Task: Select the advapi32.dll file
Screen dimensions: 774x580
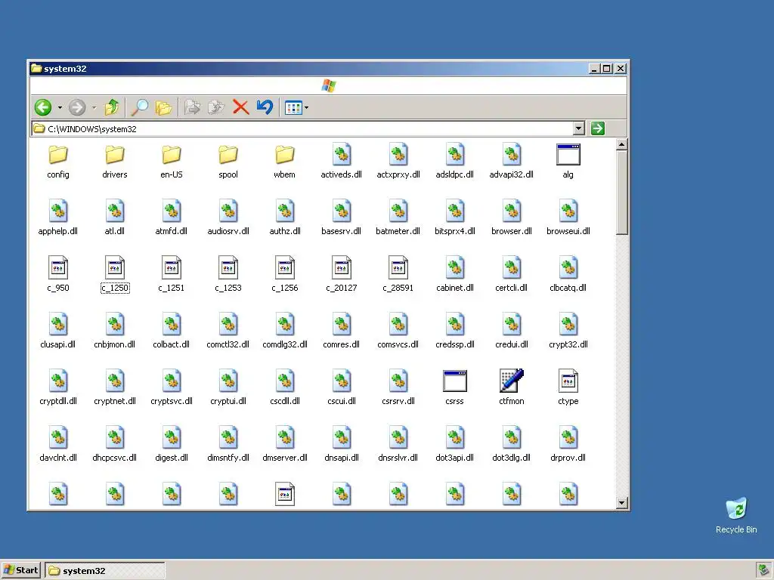Action: coord(512,162)
